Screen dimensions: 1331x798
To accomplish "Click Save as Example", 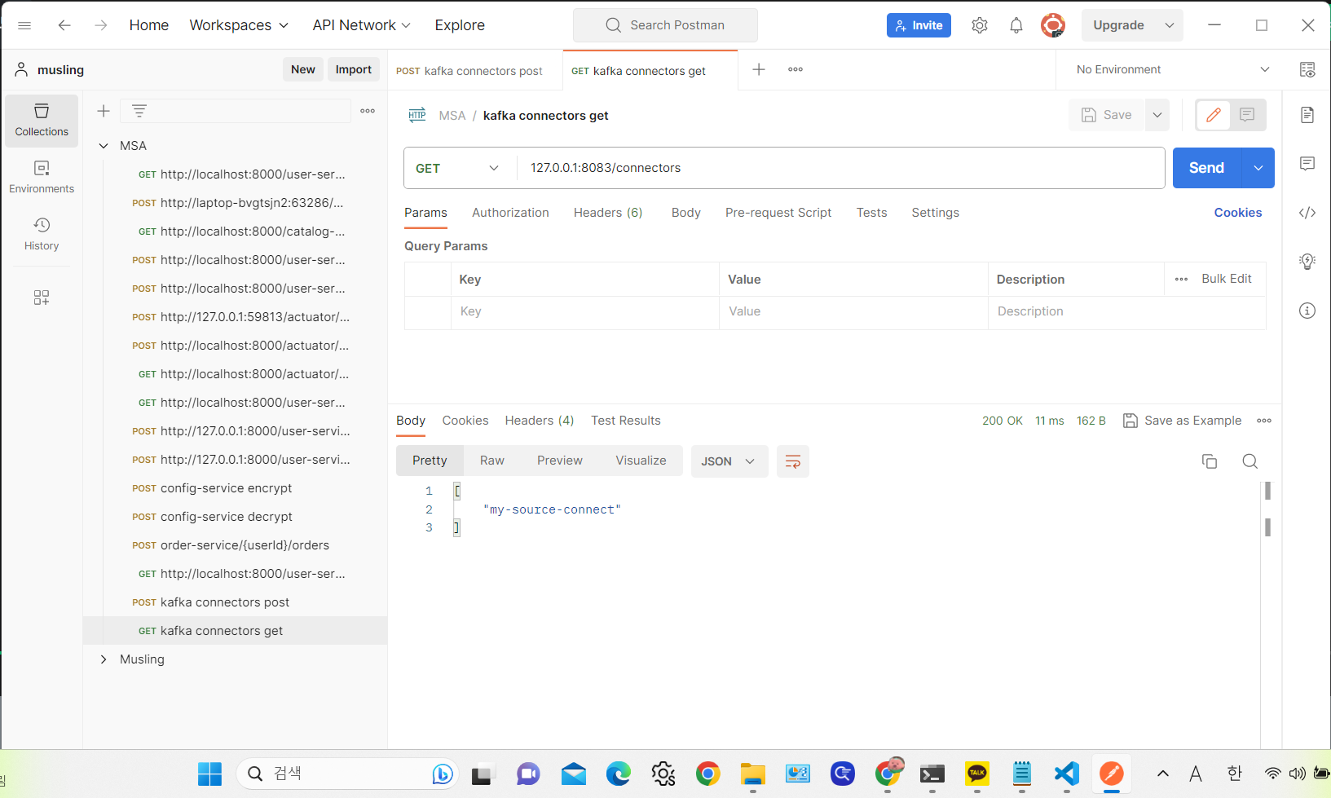I will click(1183, 421).
